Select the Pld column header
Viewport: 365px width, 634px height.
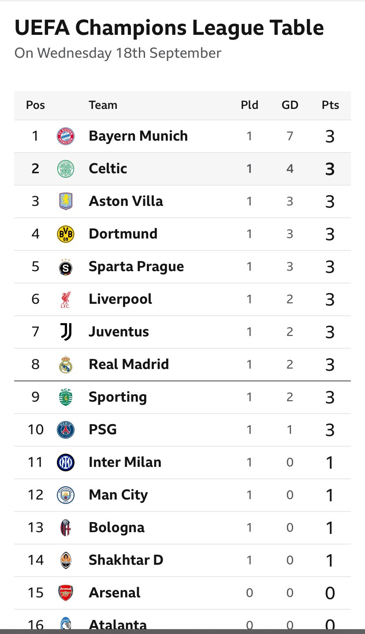tap(250, 105)
